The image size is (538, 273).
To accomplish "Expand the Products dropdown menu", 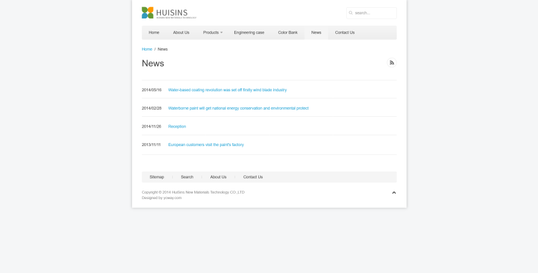I will pyautogui.click(x=212, y=32).
